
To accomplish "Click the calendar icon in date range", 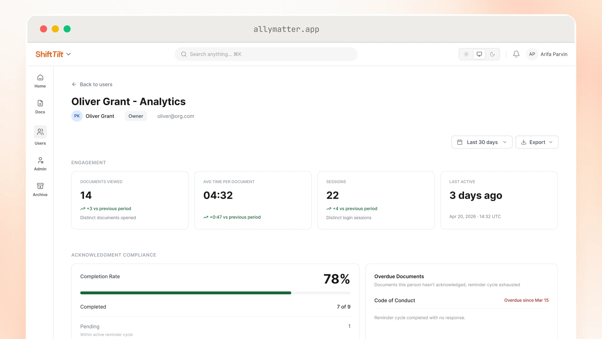I will click(460, 142).
